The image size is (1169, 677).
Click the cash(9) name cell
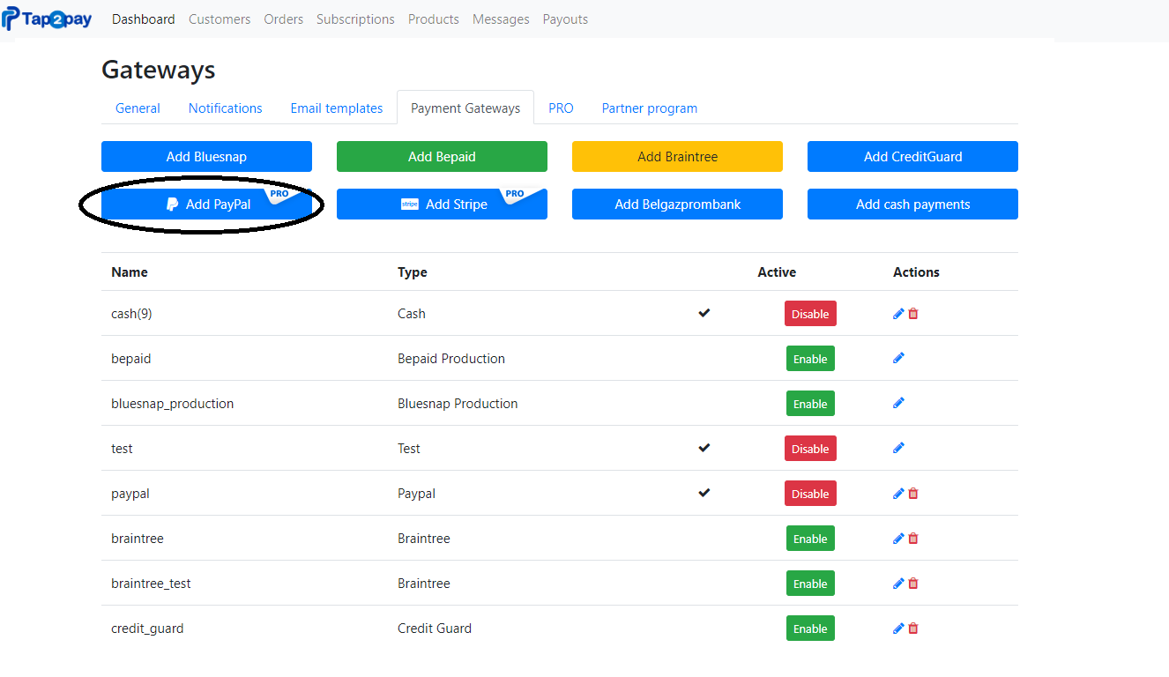[x=131, y=314]
